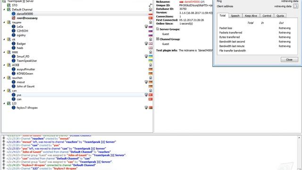Viewport: 302px width, 170px height.
Task: Click the padlock icon on AOEII channel
Action: [x=151, y=65]
